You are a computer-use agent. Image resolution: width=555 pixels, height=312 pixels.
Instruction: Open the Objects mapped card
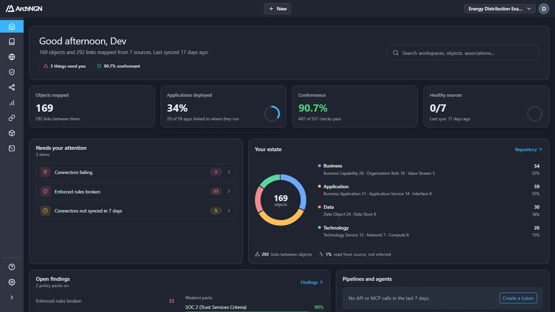click(x=92, y=107)
